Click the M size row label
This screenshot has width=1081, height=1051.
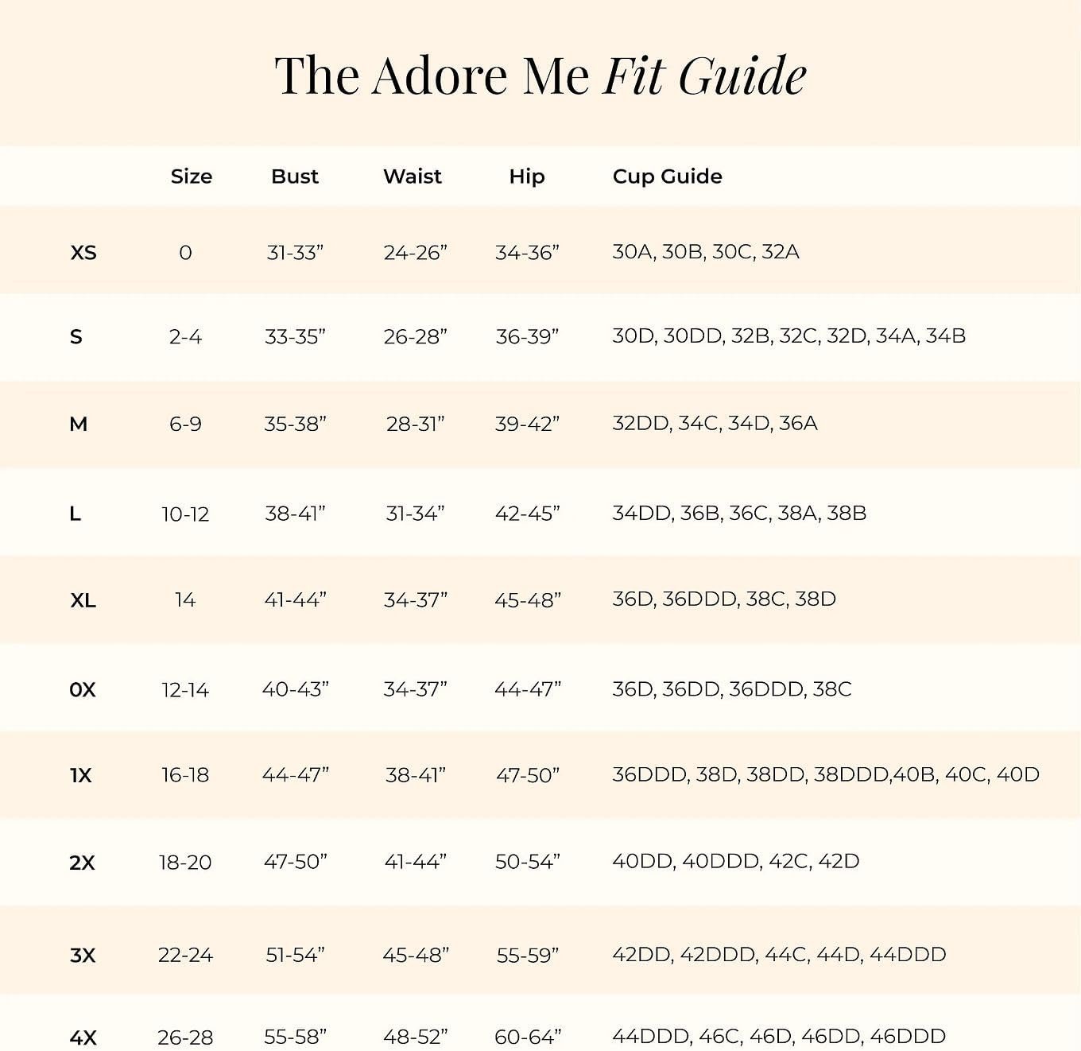point(78,425)
